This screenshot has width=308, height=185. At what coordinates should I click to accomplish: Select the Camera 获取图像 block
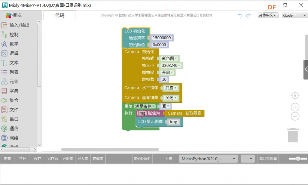click(x=185, y=113)
